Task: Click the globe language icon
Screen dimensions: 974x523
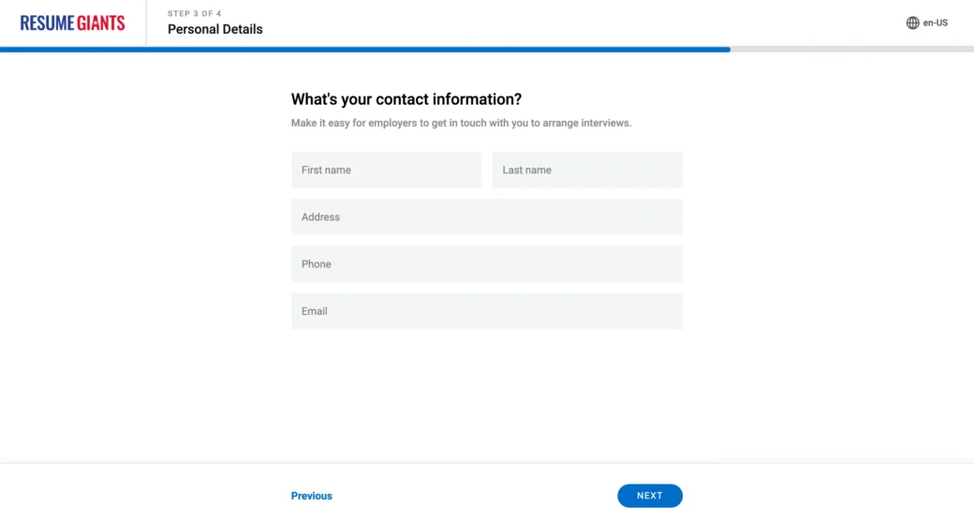Action: [x=912, y=23]
